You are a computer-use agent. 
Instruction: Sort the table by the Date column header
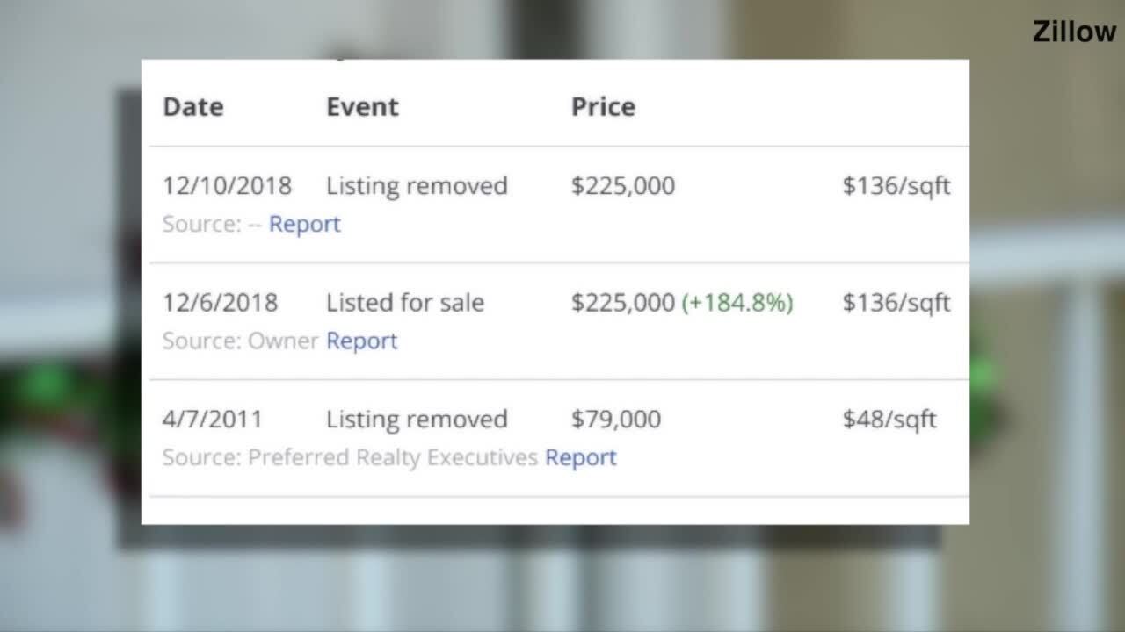click(x=192, y=106)
